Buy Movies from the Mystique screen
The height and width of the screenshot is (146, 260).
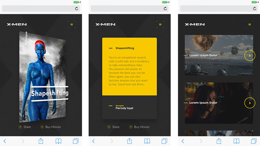coord(51,127)
